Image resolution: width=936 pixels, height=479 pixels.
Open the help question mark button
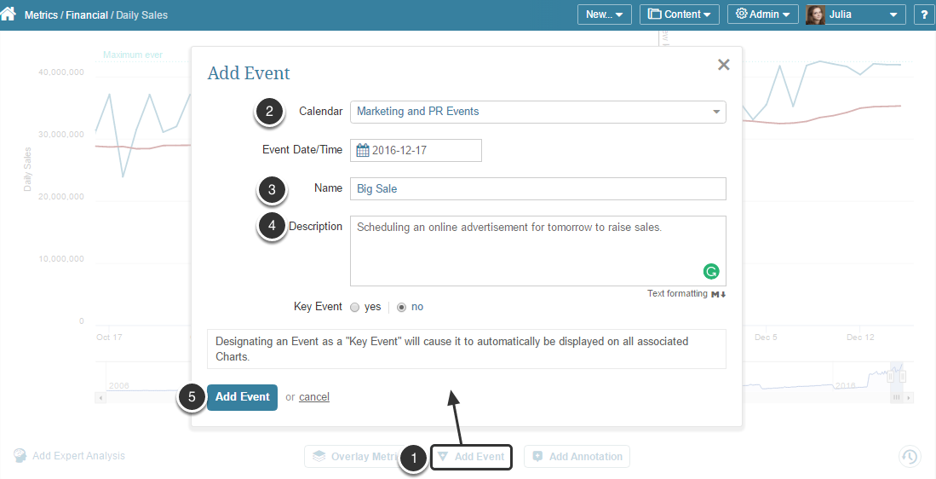coord(925,14)
